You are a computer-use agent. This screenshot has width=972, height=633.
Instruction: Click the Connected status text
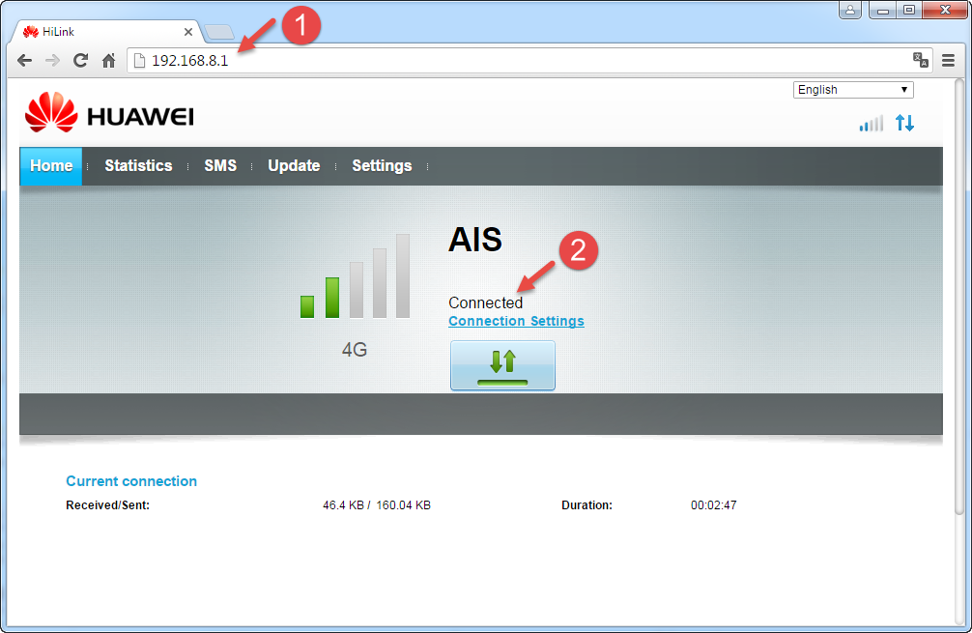(x=485, y=302)
